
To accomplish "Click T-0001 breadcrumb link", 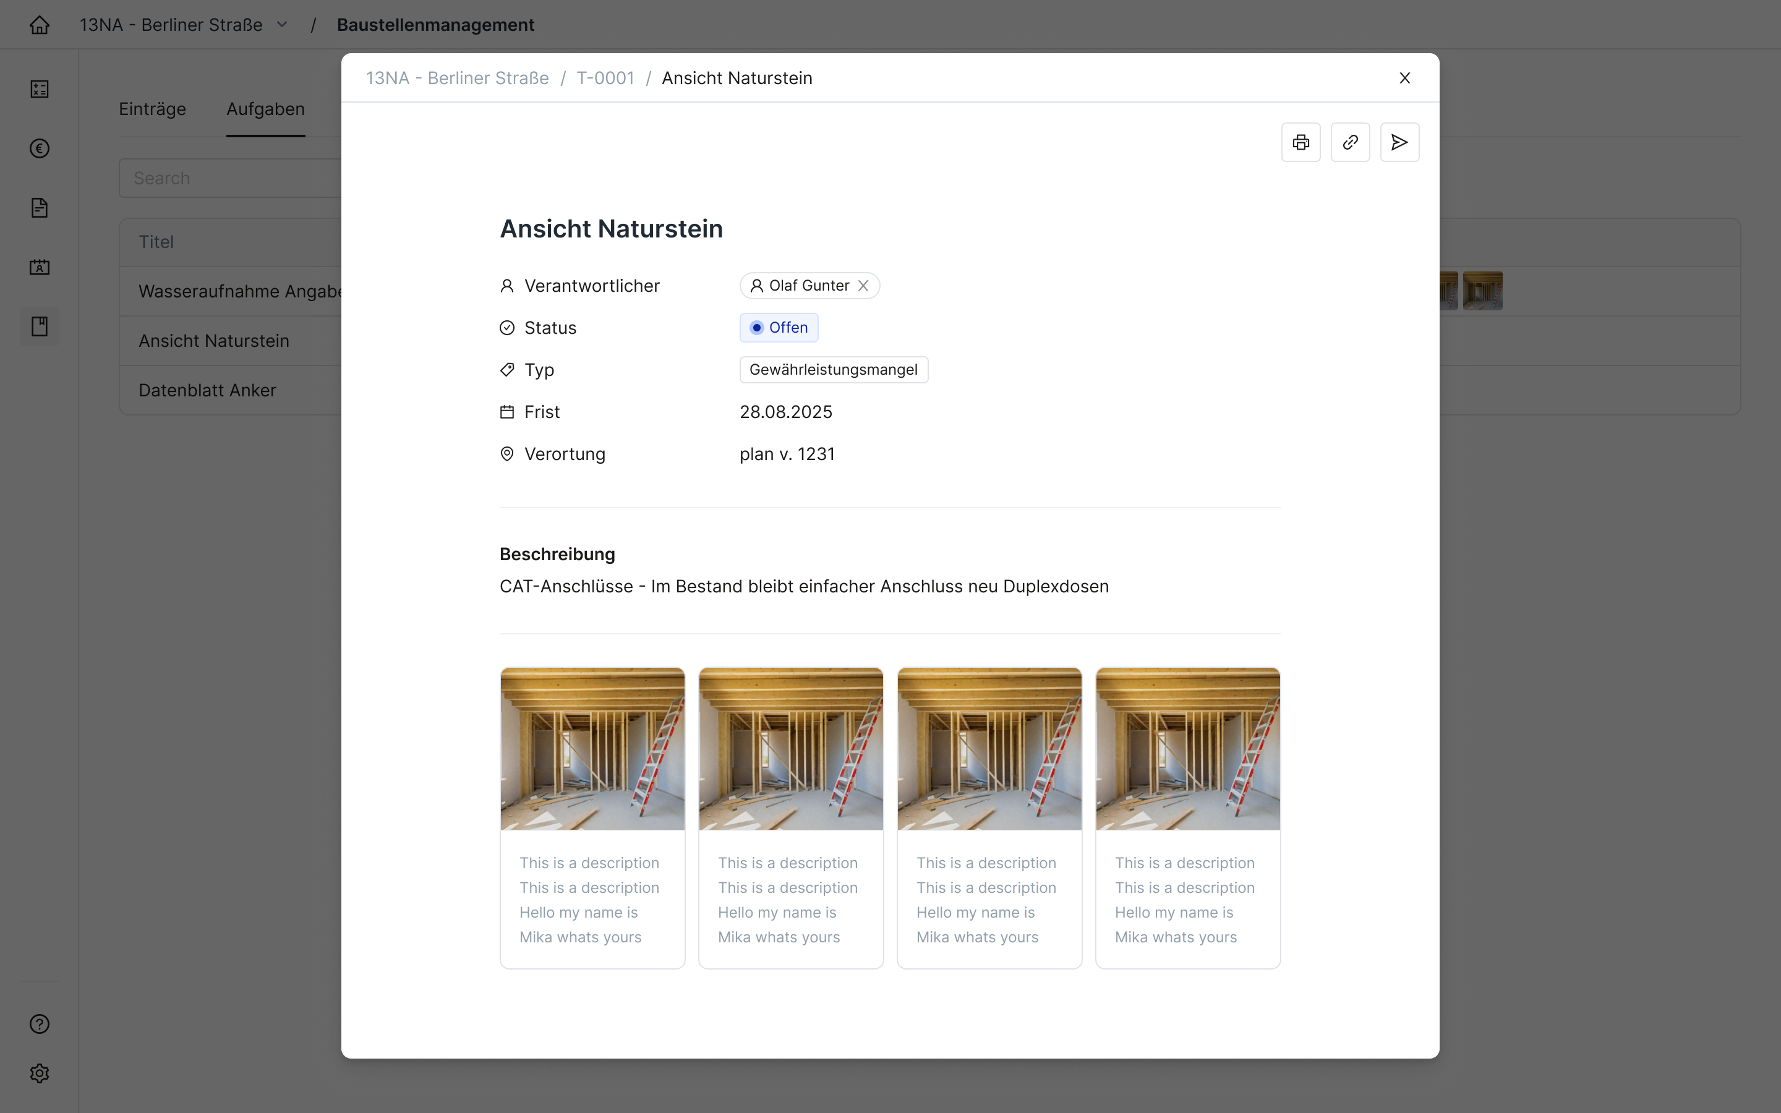I will (x=605, y=78).
